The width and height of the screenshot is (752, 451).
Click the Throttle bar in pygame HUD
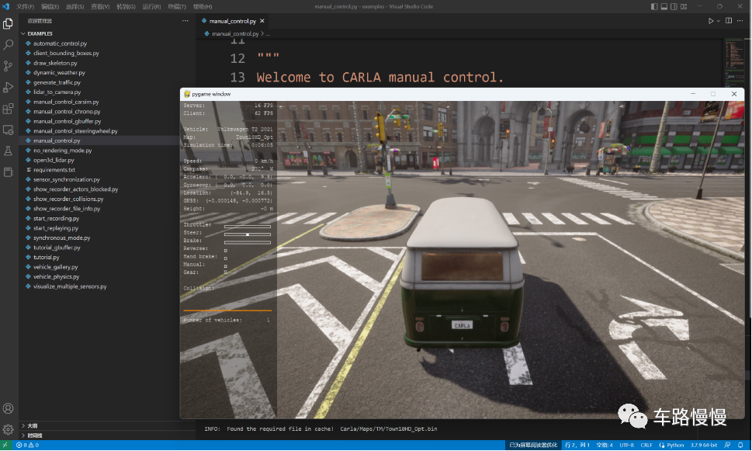[248, 227]
